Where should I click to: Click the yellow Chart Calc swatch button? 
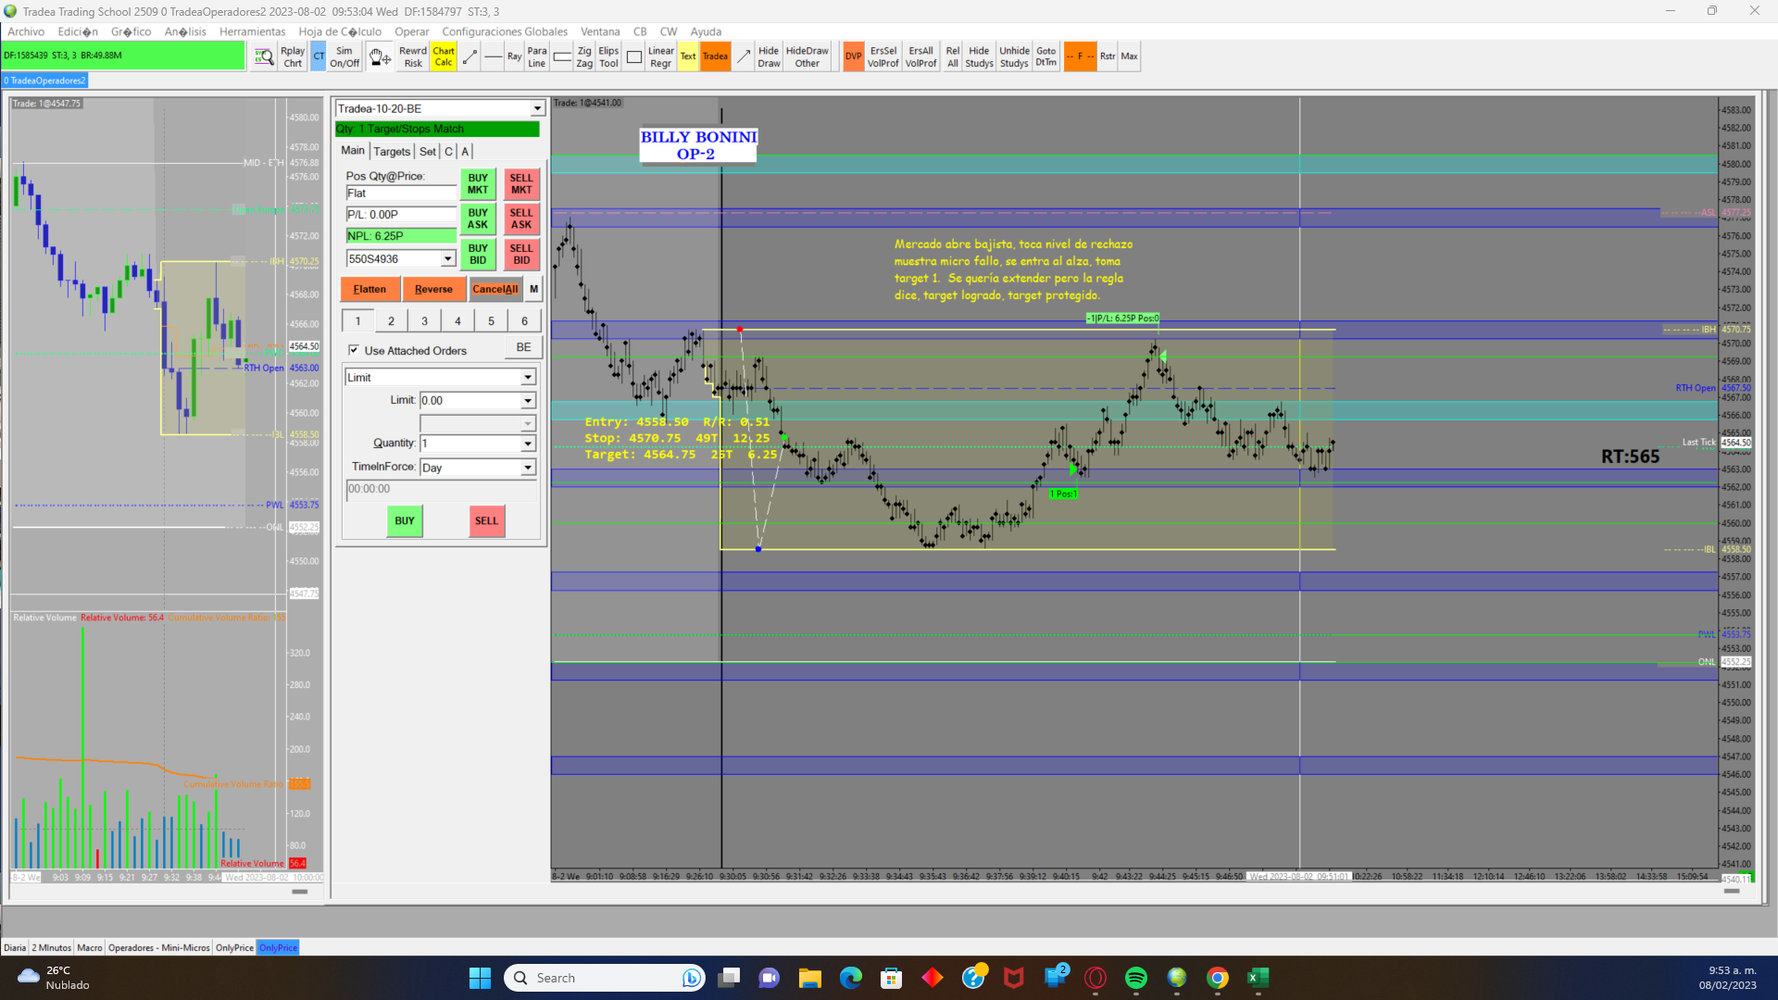click(444, 57)
